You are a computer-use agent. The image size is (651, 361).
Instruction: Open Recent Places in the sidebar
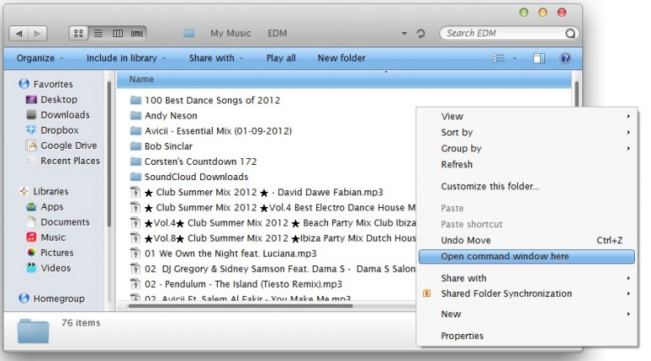click(70, 161)
